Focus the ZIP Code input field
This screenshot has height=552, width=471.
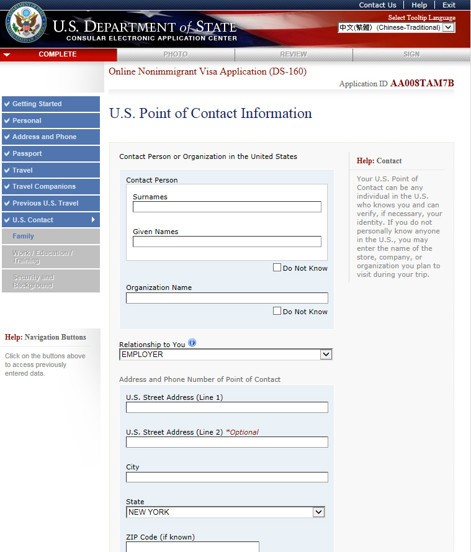(192, 546)
